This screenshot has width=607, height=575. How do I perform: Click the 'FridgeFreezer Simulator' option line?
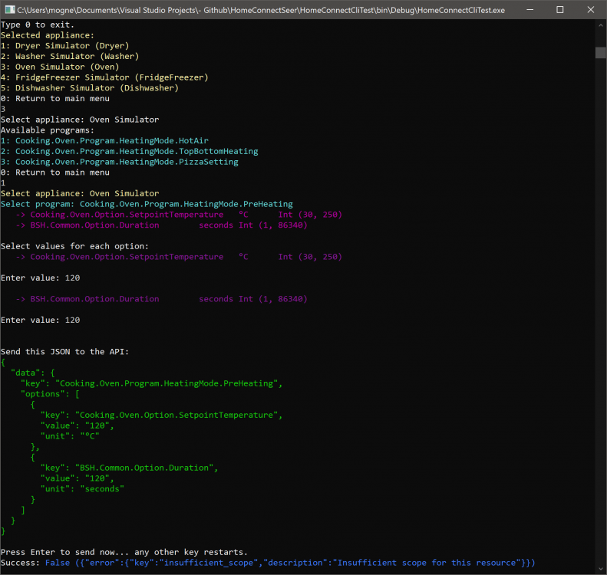[x=104, y=77]
